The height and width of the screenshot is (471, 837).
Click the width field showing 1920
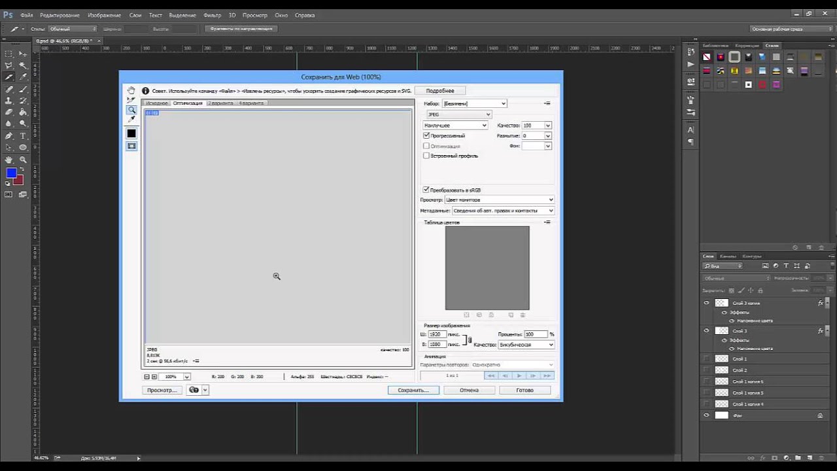tap(437, 334)
